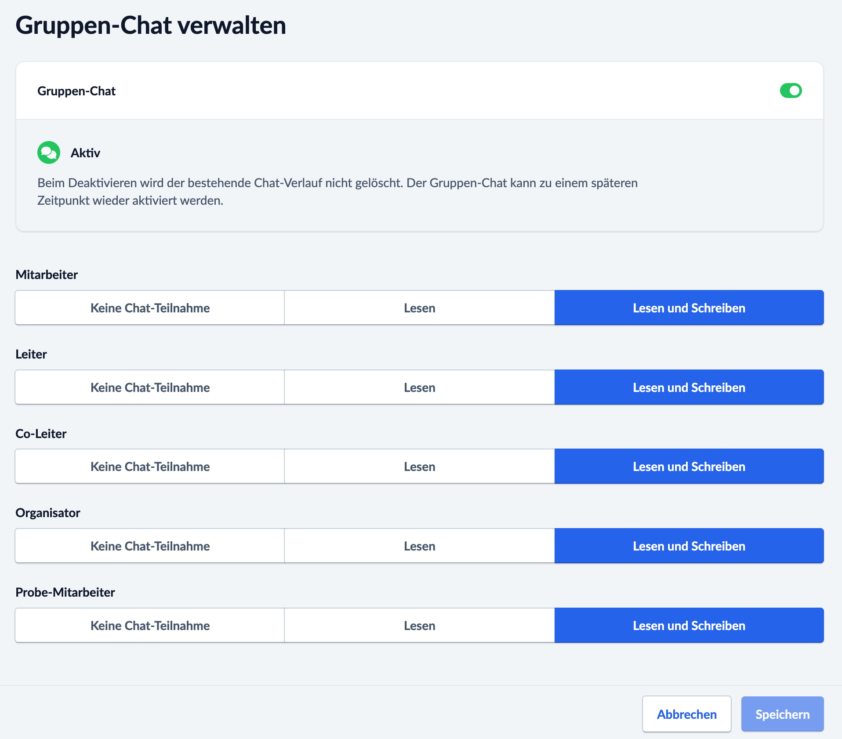Click the Probe-Mitarbeiter section label

click(x=65, y=592)
